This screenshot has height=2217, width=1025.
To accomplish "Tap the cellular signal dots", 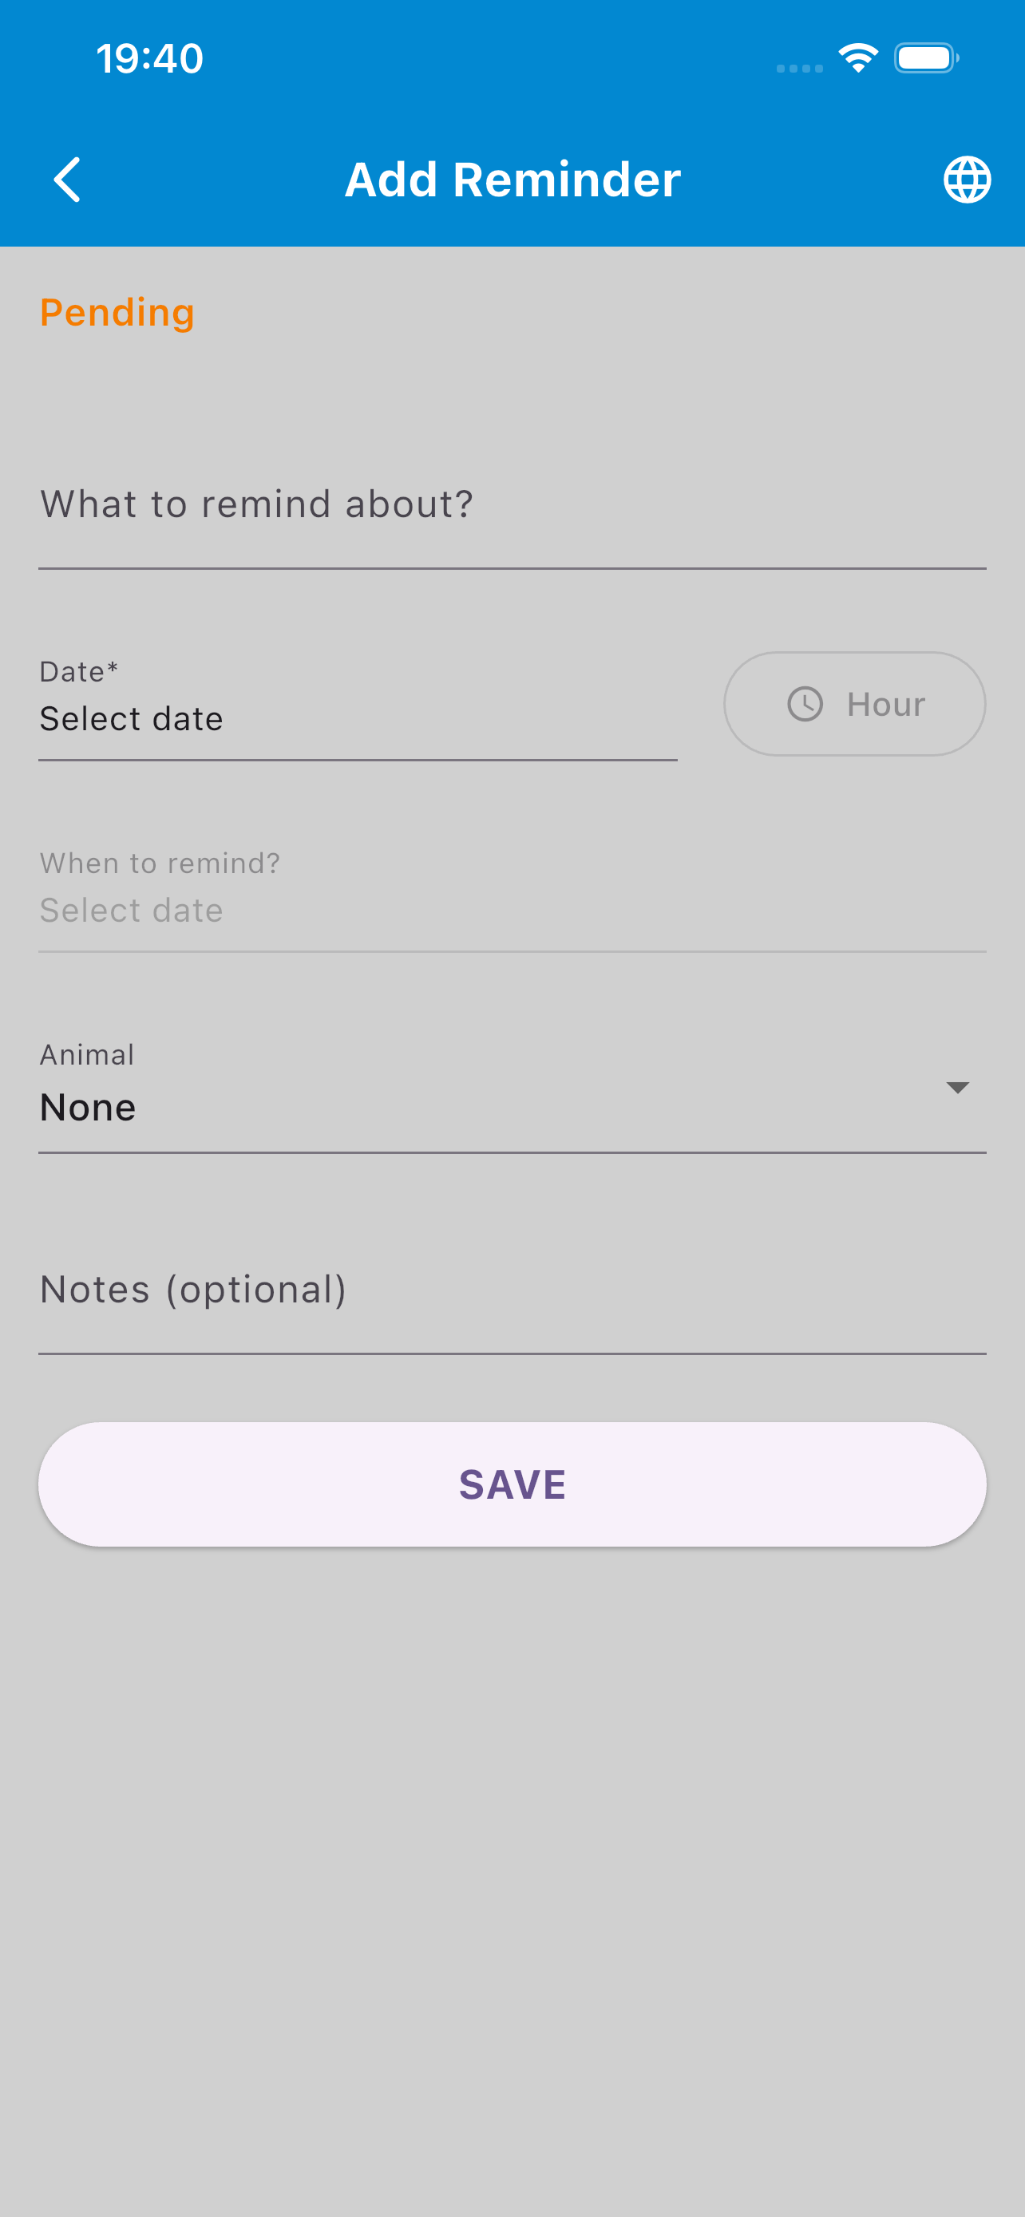I will point(798,68).
